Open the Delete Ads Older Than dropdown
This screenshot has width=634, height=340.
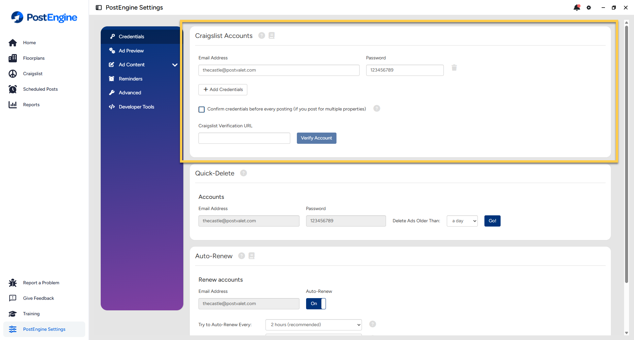coord(462,221)
